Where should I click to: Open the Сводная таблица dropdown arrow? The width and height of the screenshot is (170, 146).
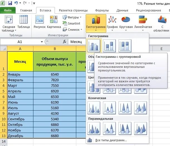point(15,30)
